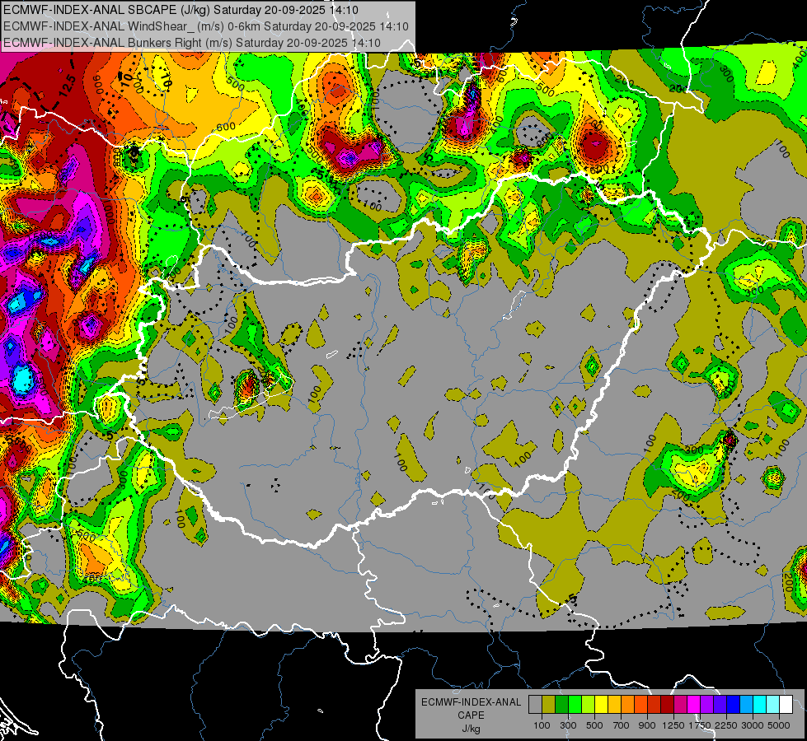This screenshot has height=741, width=807.
Task: Click the amber legend swatch
Action: tap(614, 705)
